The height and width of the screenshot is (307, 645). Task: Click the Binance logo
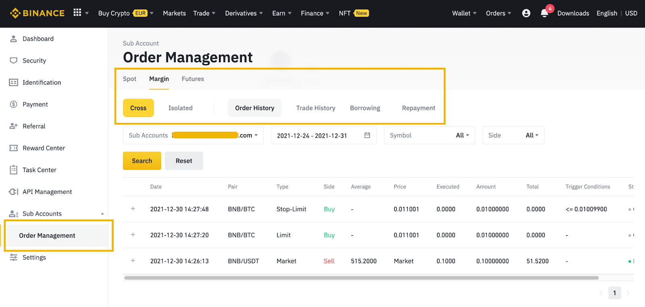[37, 13]
